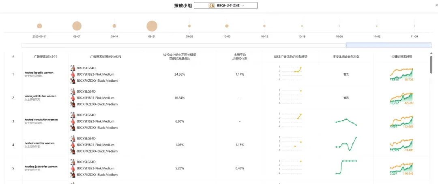The height and width of the screenshot is (184, 438).
Task: Click the 1.14% market conversion rate
Action: (240, 74)
